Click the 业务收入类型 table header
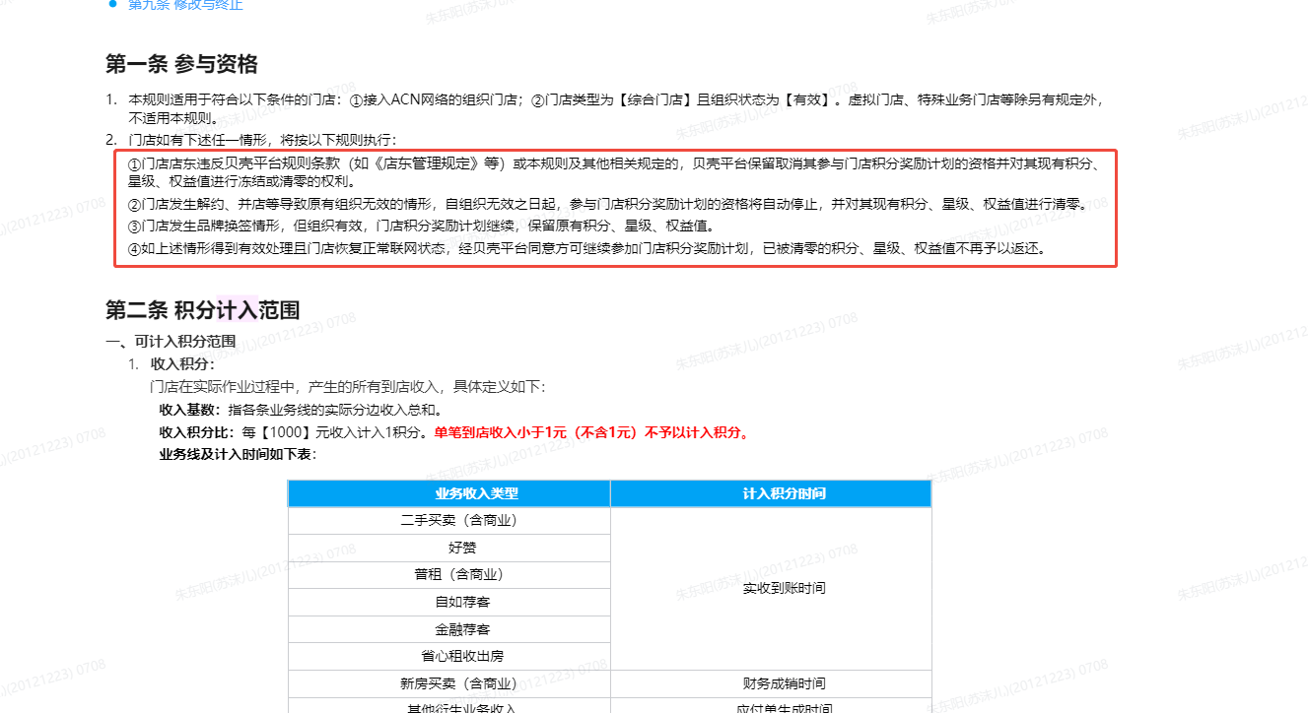Screen dimensions: 1308x713 448,493
